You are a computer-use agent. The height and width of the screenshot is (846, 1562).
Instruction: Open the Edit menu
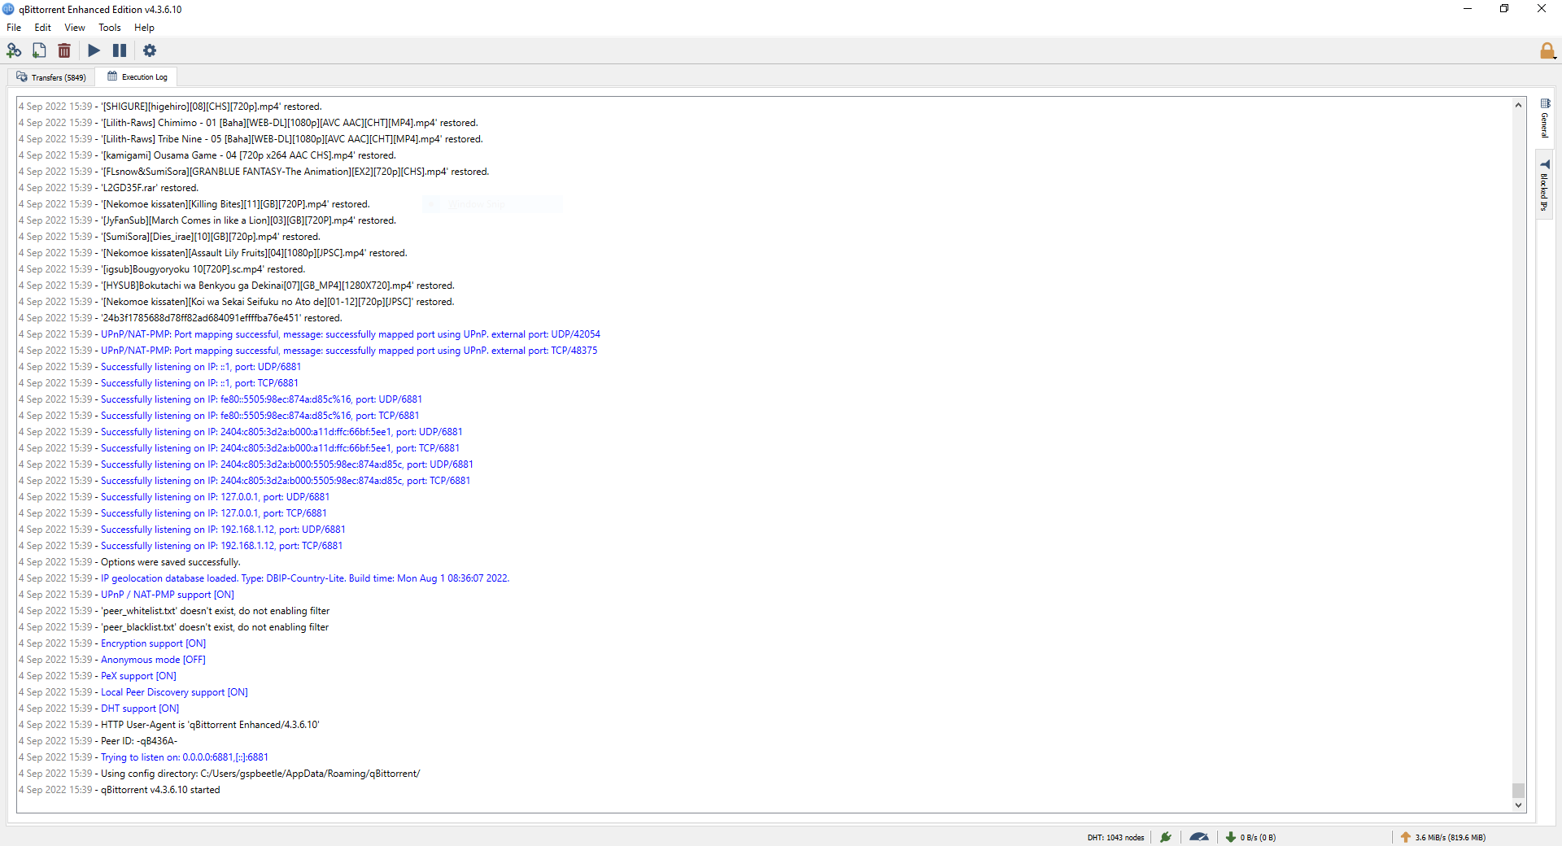[43, 28]
